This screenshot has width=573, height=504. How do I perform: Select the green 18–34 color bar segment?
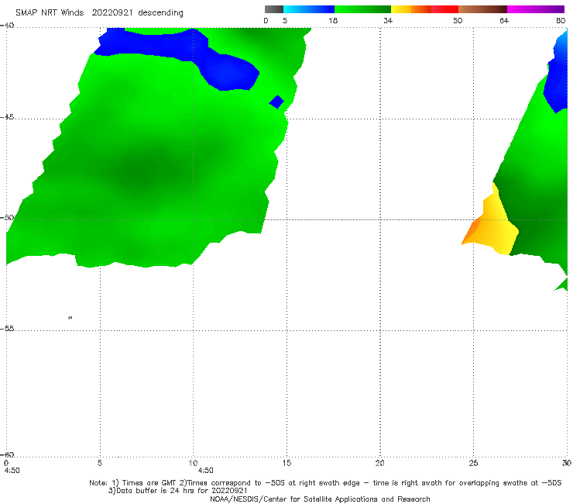(362, 9)
